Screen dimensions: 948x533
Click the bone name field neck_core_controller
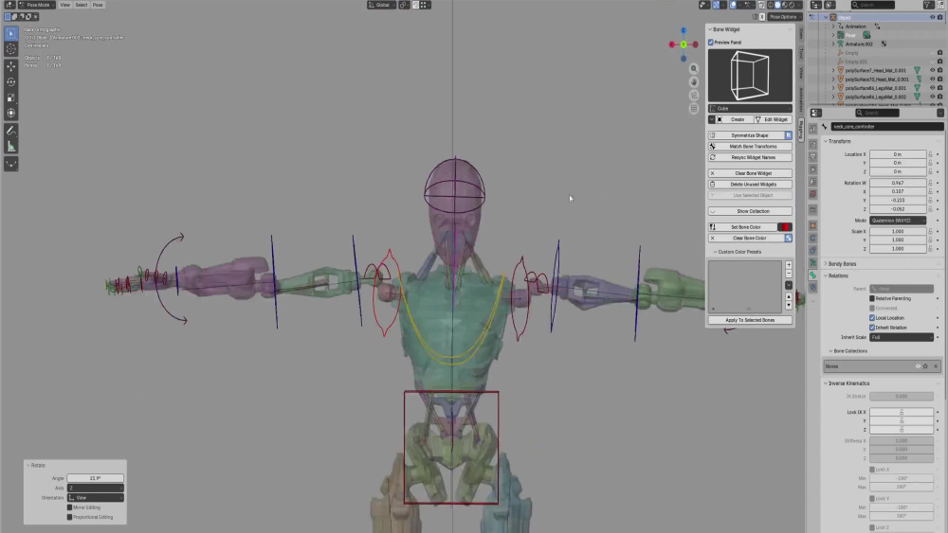coord(887,127)
